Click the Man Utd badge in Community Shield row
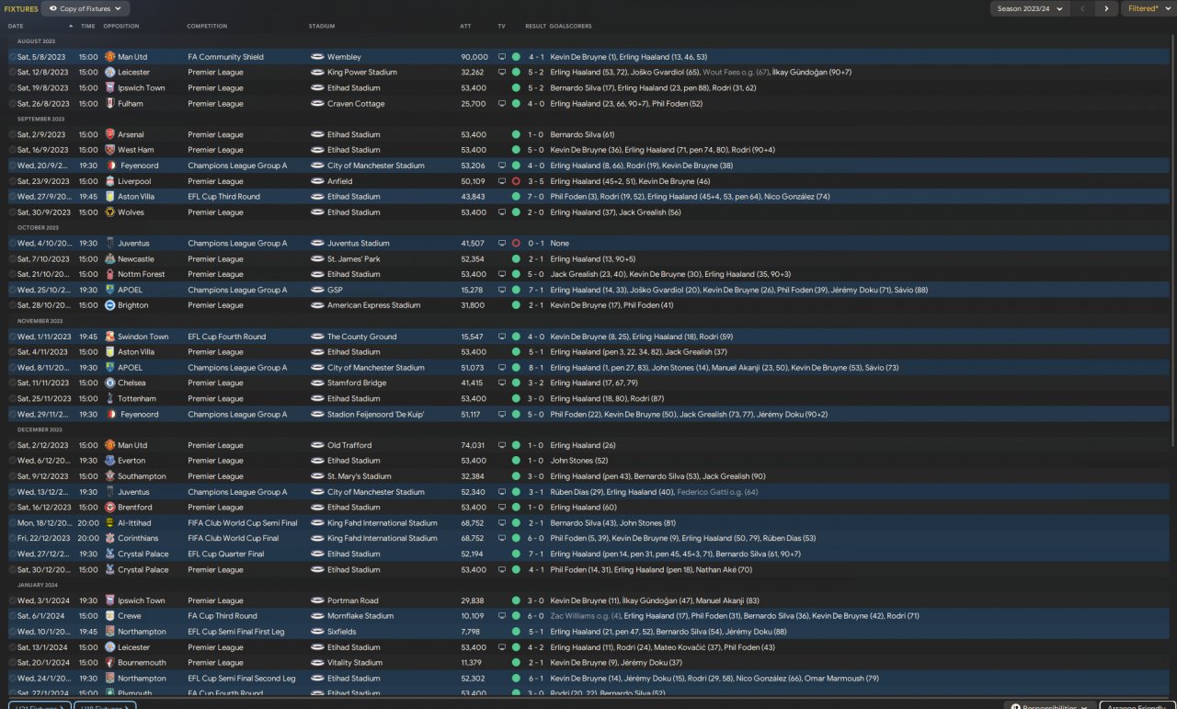The image size is (1177, 709). tap(109, 57)
